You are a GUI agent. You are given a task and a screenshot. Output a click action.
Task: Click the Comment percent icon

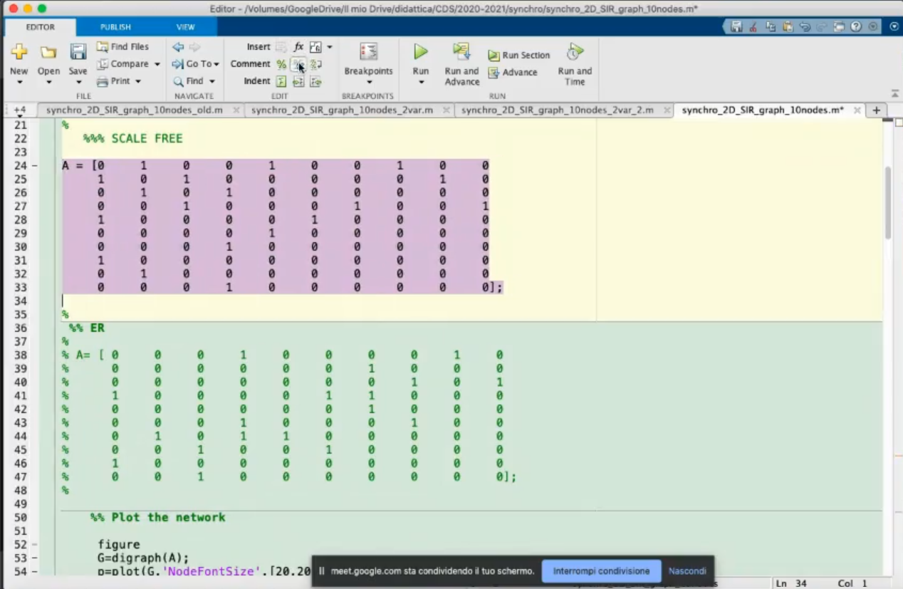[x=281, y=64]
